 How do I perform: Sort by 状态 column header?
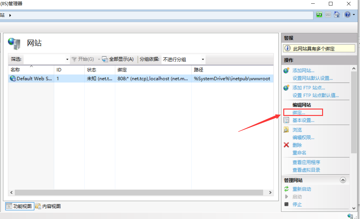pos(100,70)
